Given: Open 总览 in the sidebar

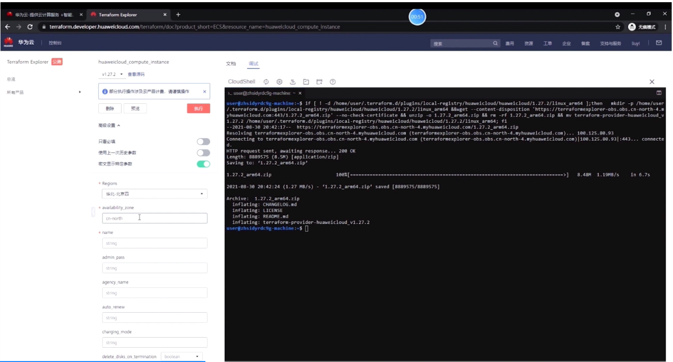Looking at the screenshot, I should point(11,80).
